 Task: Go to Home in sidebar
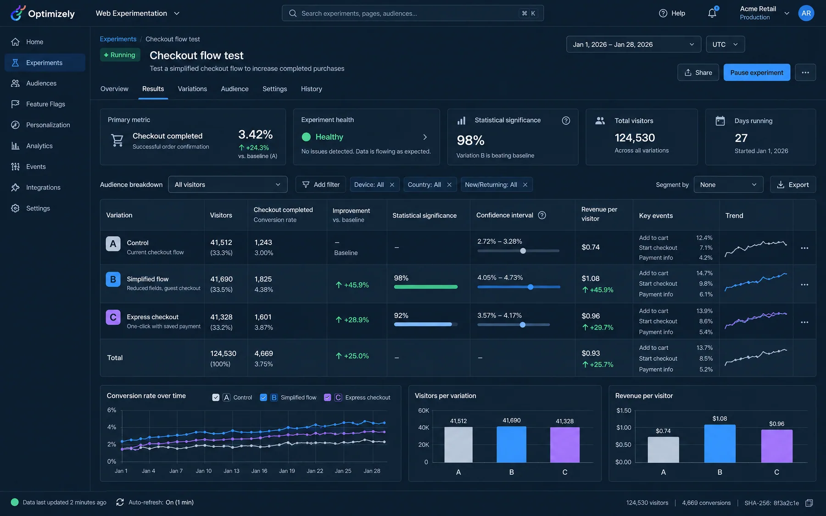pos(45,42)
